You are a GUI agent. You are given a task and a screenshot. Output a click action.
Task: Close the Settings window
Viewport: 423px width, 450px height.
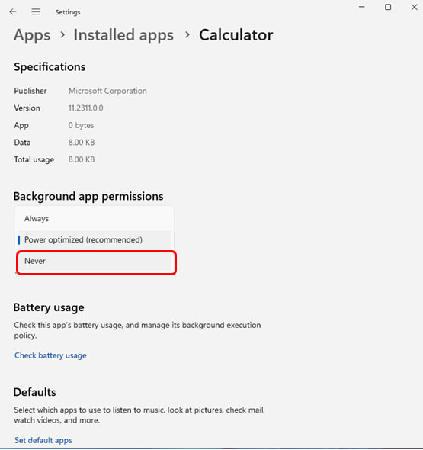tap(414, 7)
